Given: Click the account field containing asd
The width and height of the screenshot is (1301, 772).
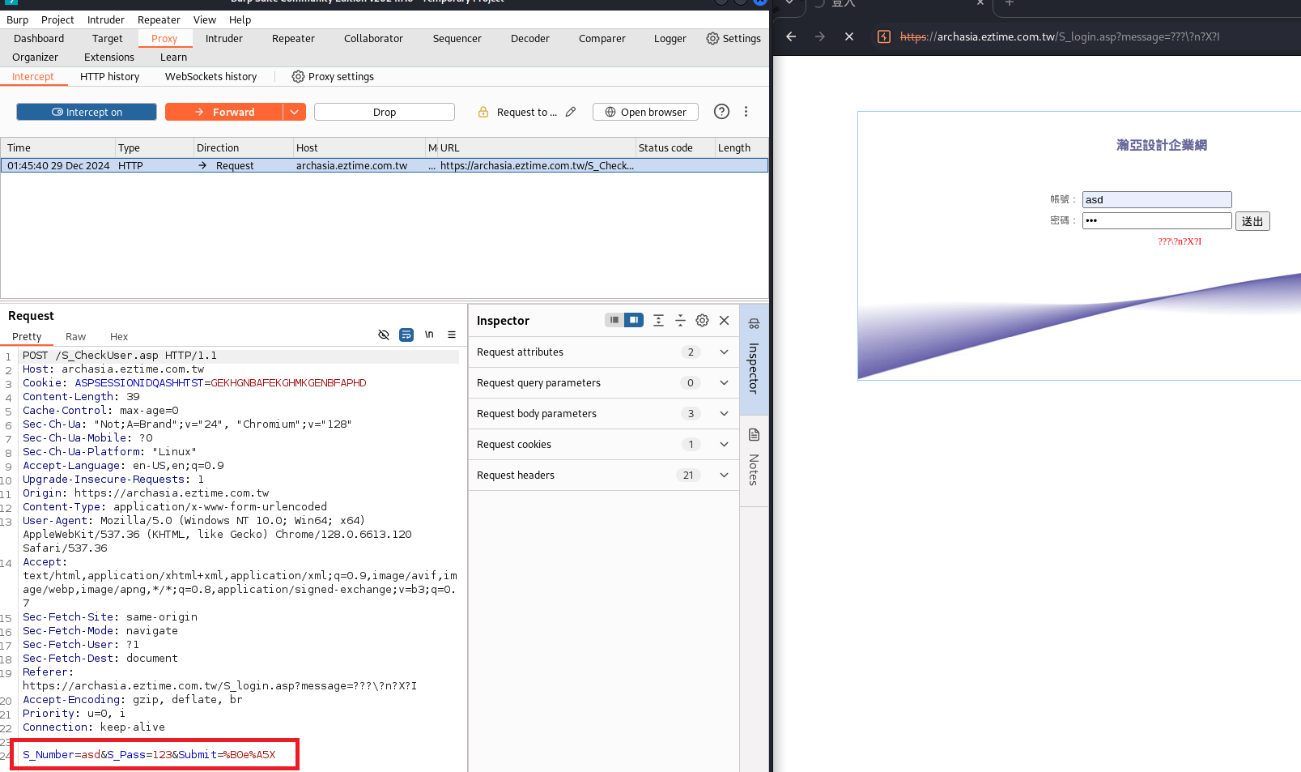Looking at the screenshot, I should coord(1157,199).
